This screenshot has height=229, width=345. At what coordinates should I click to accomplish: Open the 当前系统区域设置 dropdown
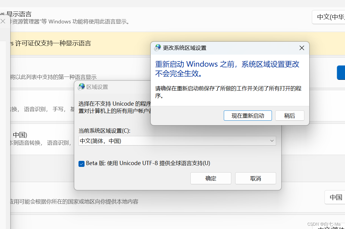[x=177, y=141]
